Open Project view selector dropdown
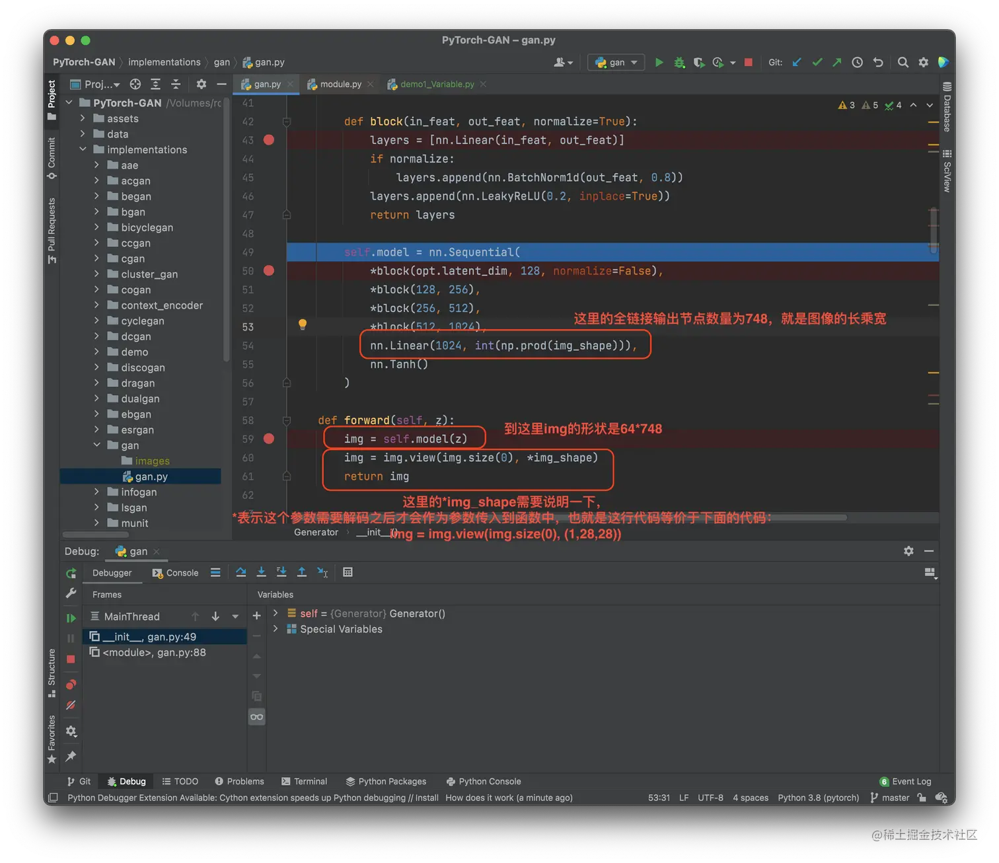Image resolution: width=999 pixels, height=863 pixels. 95,84
